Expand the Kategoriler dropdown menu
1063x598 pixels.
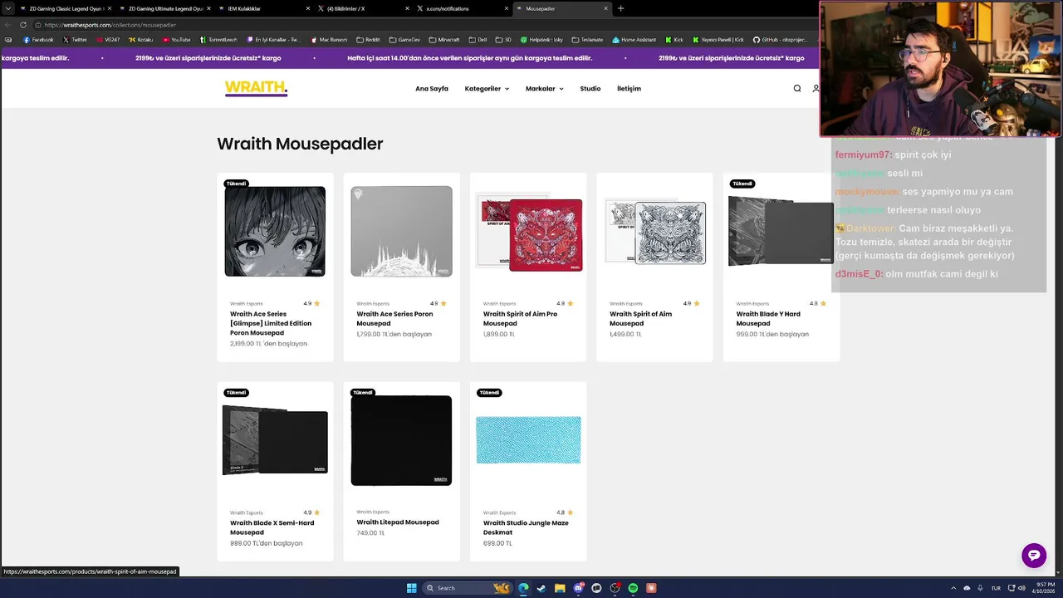click(487, 89)
